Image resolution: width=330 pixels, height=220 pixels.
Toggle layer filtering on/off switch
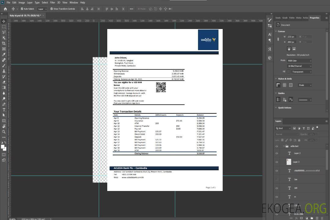click(317, 128)
